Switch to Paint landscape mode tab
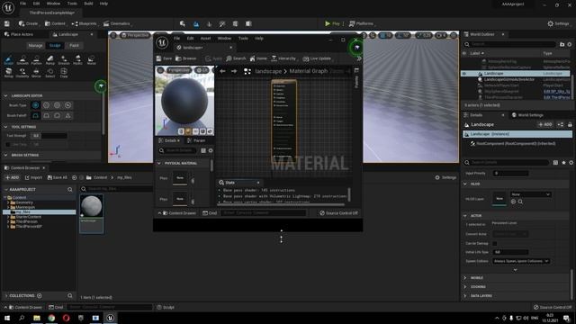 tap(74, 46)
